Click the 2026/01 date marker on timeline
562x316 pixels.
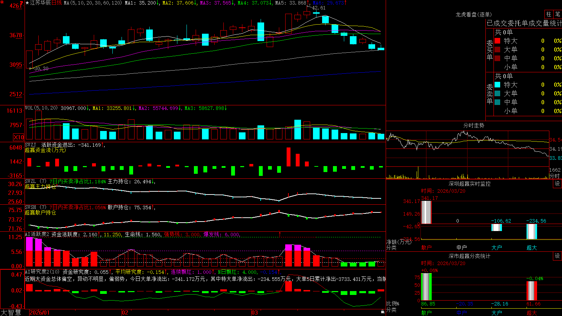click(40, 312)
